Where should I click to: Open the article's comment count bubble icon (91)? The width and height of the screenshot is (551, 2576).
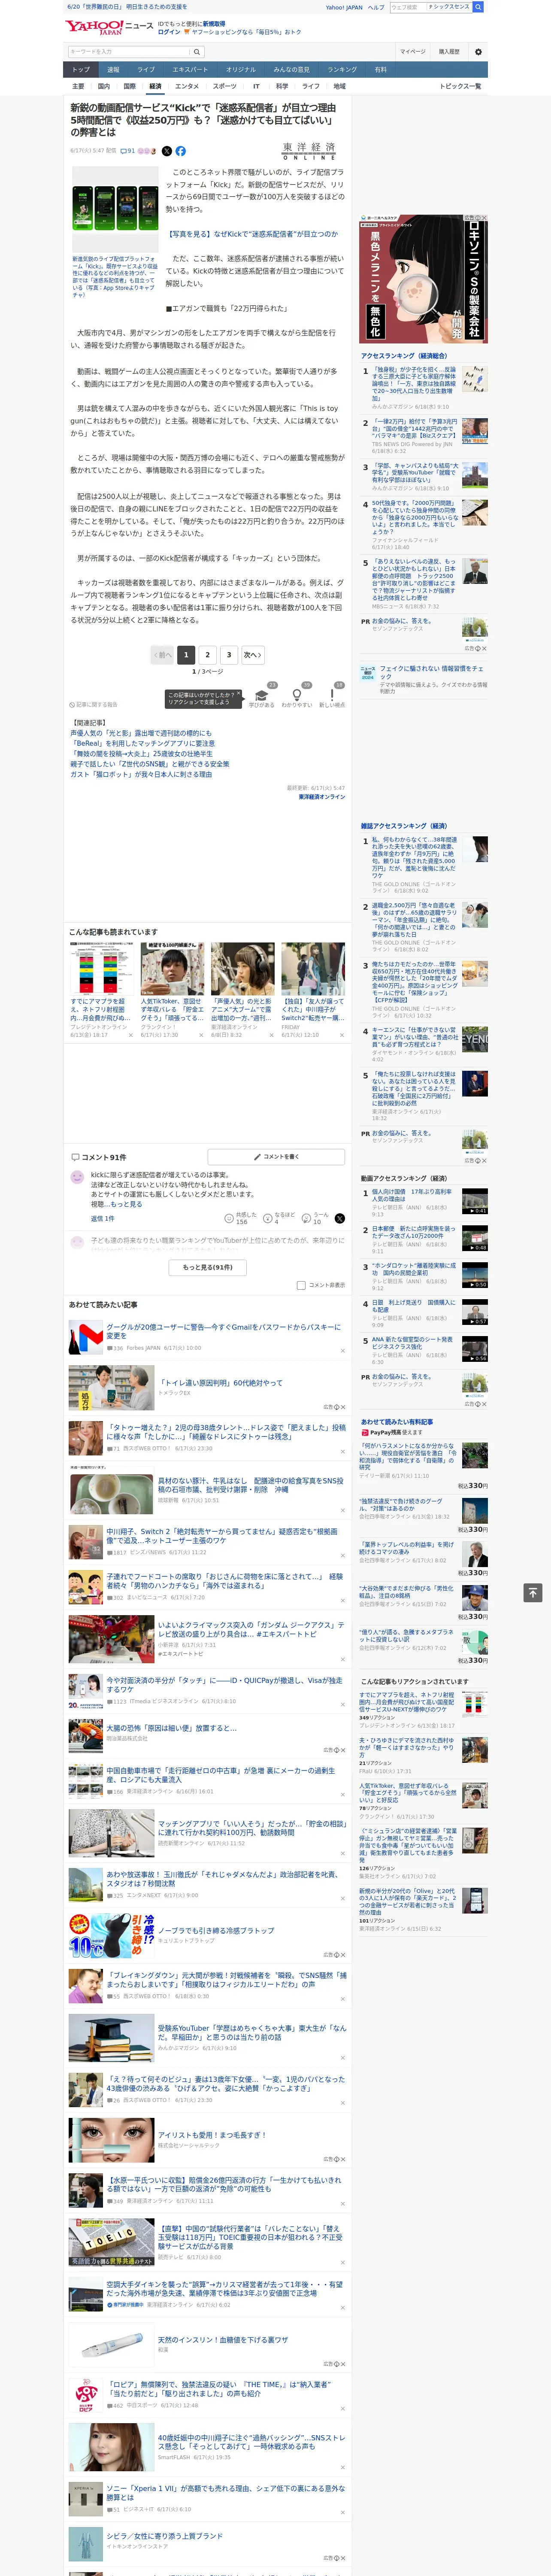pyautogui.click(x=128, y=151)
